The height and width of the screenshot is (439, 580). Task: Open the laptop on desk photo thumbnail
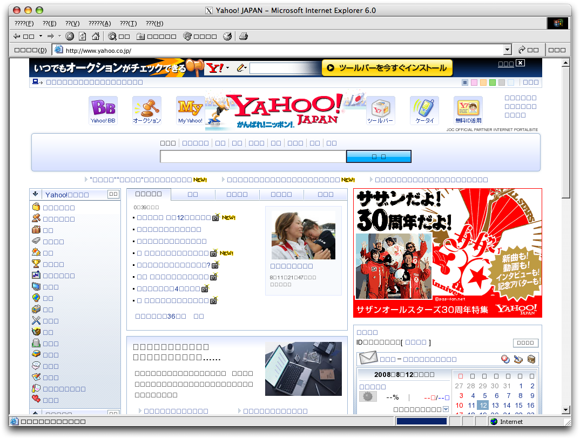click(x=304, y=369)
